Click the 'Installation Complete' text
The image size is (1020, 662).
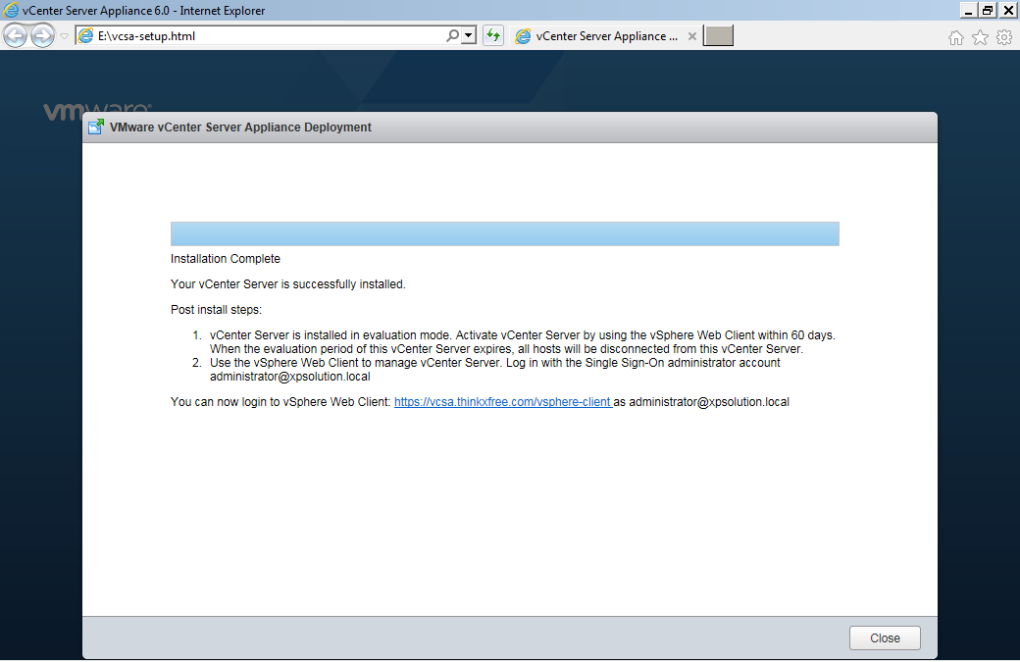click(x=225, y=259)
